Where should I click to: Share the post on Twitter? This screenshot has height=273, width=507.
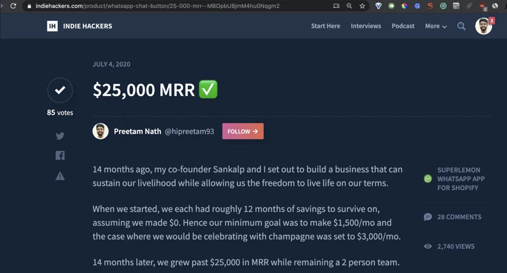point(60,136)
